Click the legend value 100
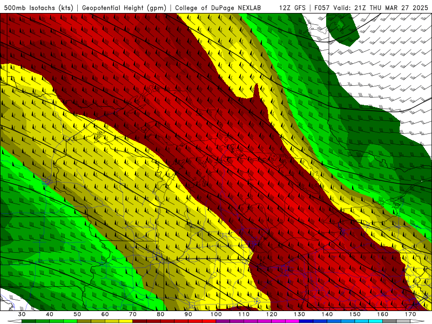Image resolution: width=432 pixels, height=324 pixels. point(216,314)
